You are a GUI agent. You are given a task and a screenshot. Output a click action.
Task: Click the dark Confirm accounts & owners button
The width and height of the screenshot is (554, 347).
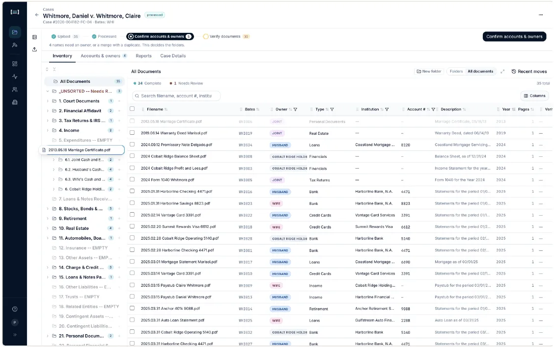514,37
